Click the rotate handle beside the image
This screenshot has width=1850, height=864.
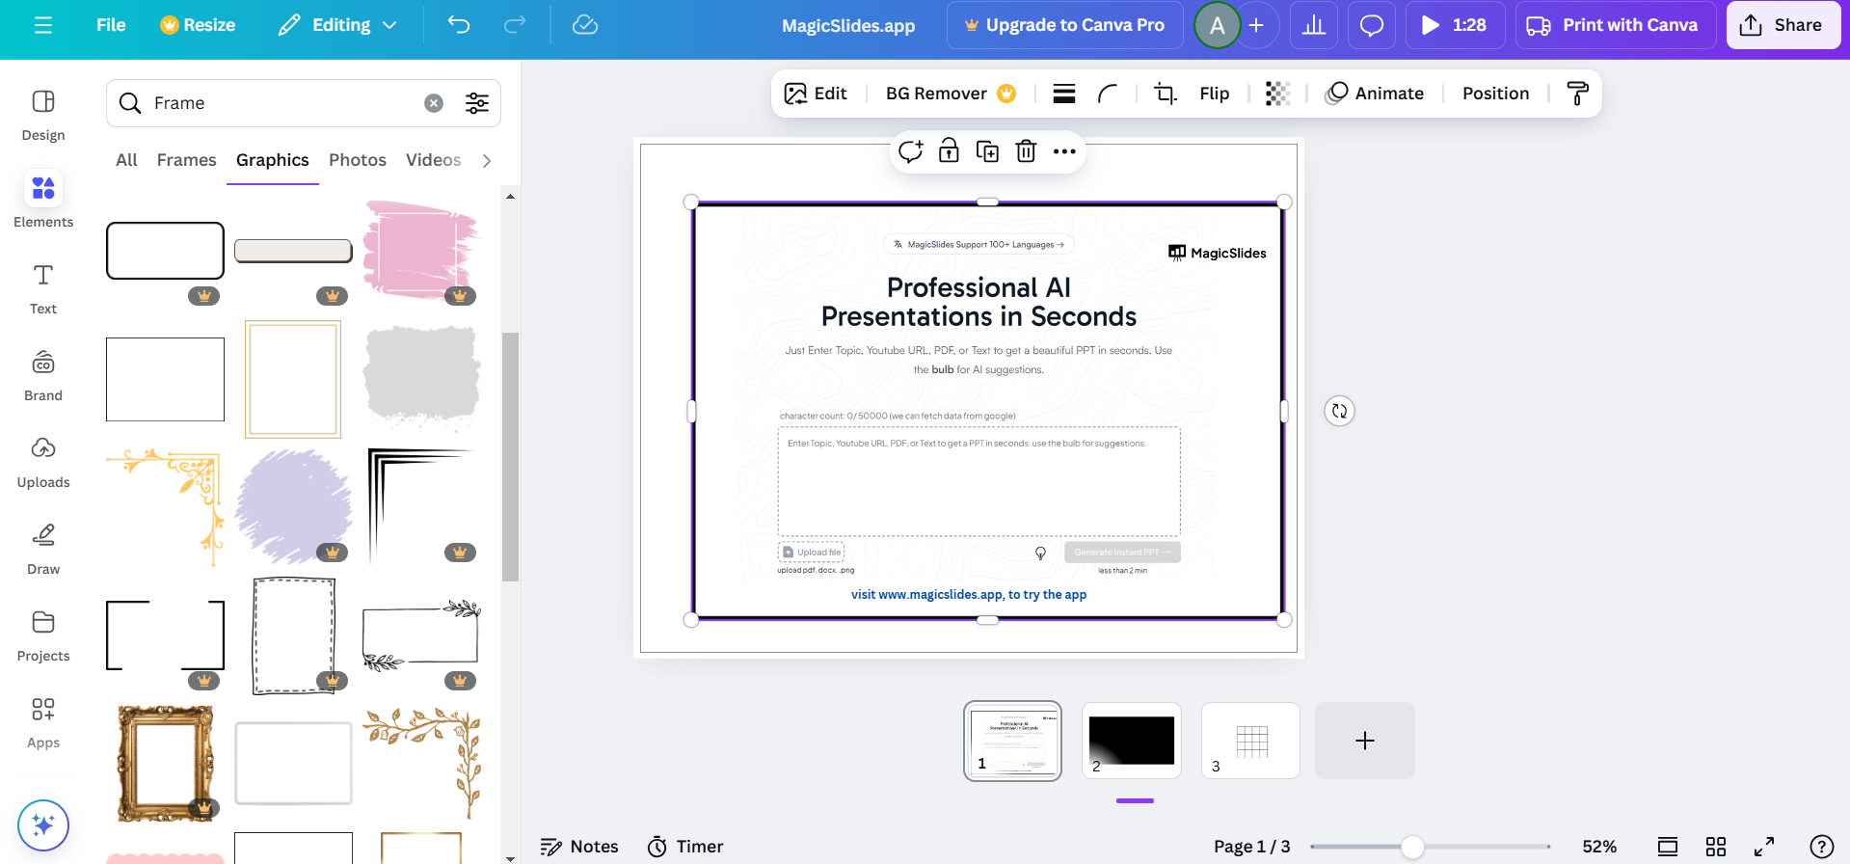click(1340, 411)
